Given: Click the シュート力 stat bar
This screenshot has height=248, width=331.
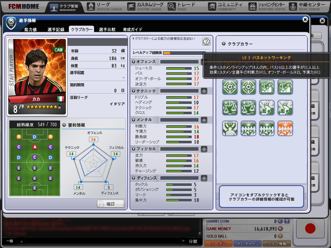Looking at the screenshot, I should click(179, 68).
